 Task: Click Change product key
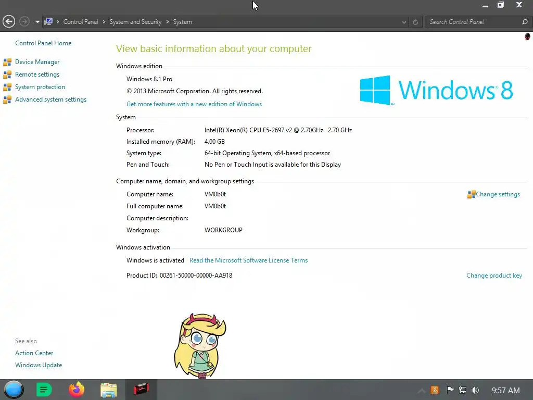tap(494, 276)
